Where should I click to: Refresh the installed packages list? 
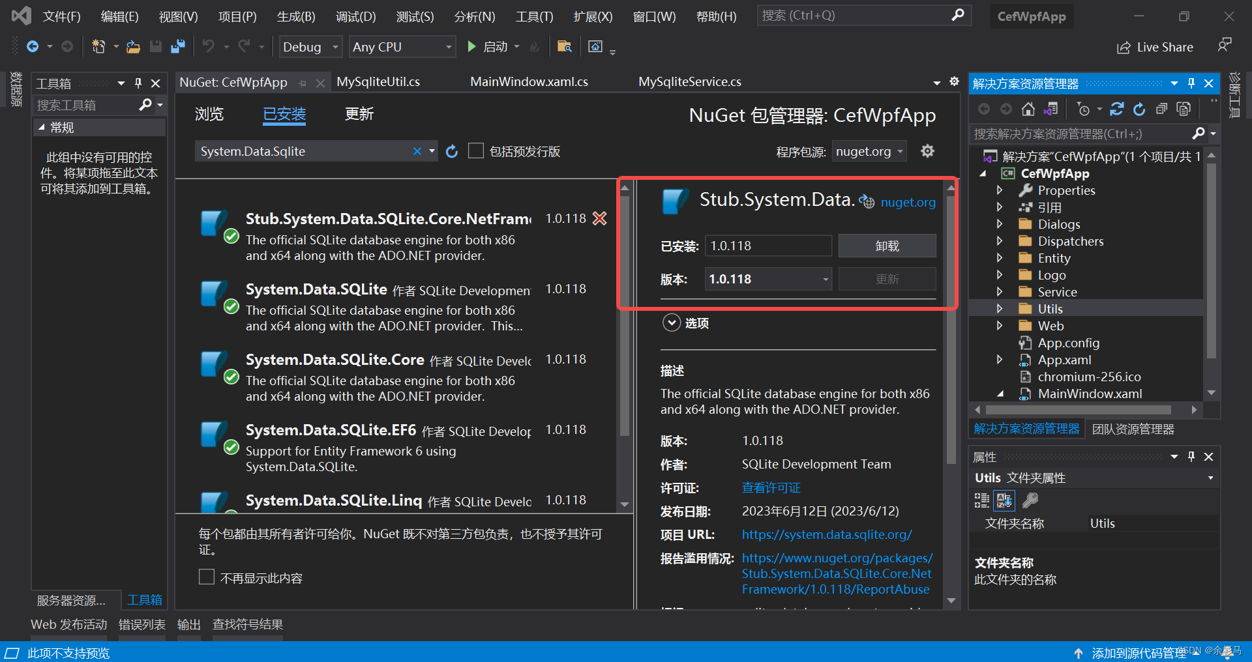[452, 151]
